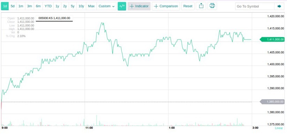The image size is (287, 134).
Task: Click the 11:00 time axis label
Action: [89, 128]
